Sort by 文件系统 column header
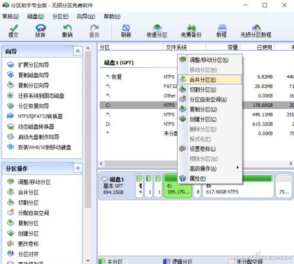This screenshot has height=264, width=294. [x=185, y=47]
